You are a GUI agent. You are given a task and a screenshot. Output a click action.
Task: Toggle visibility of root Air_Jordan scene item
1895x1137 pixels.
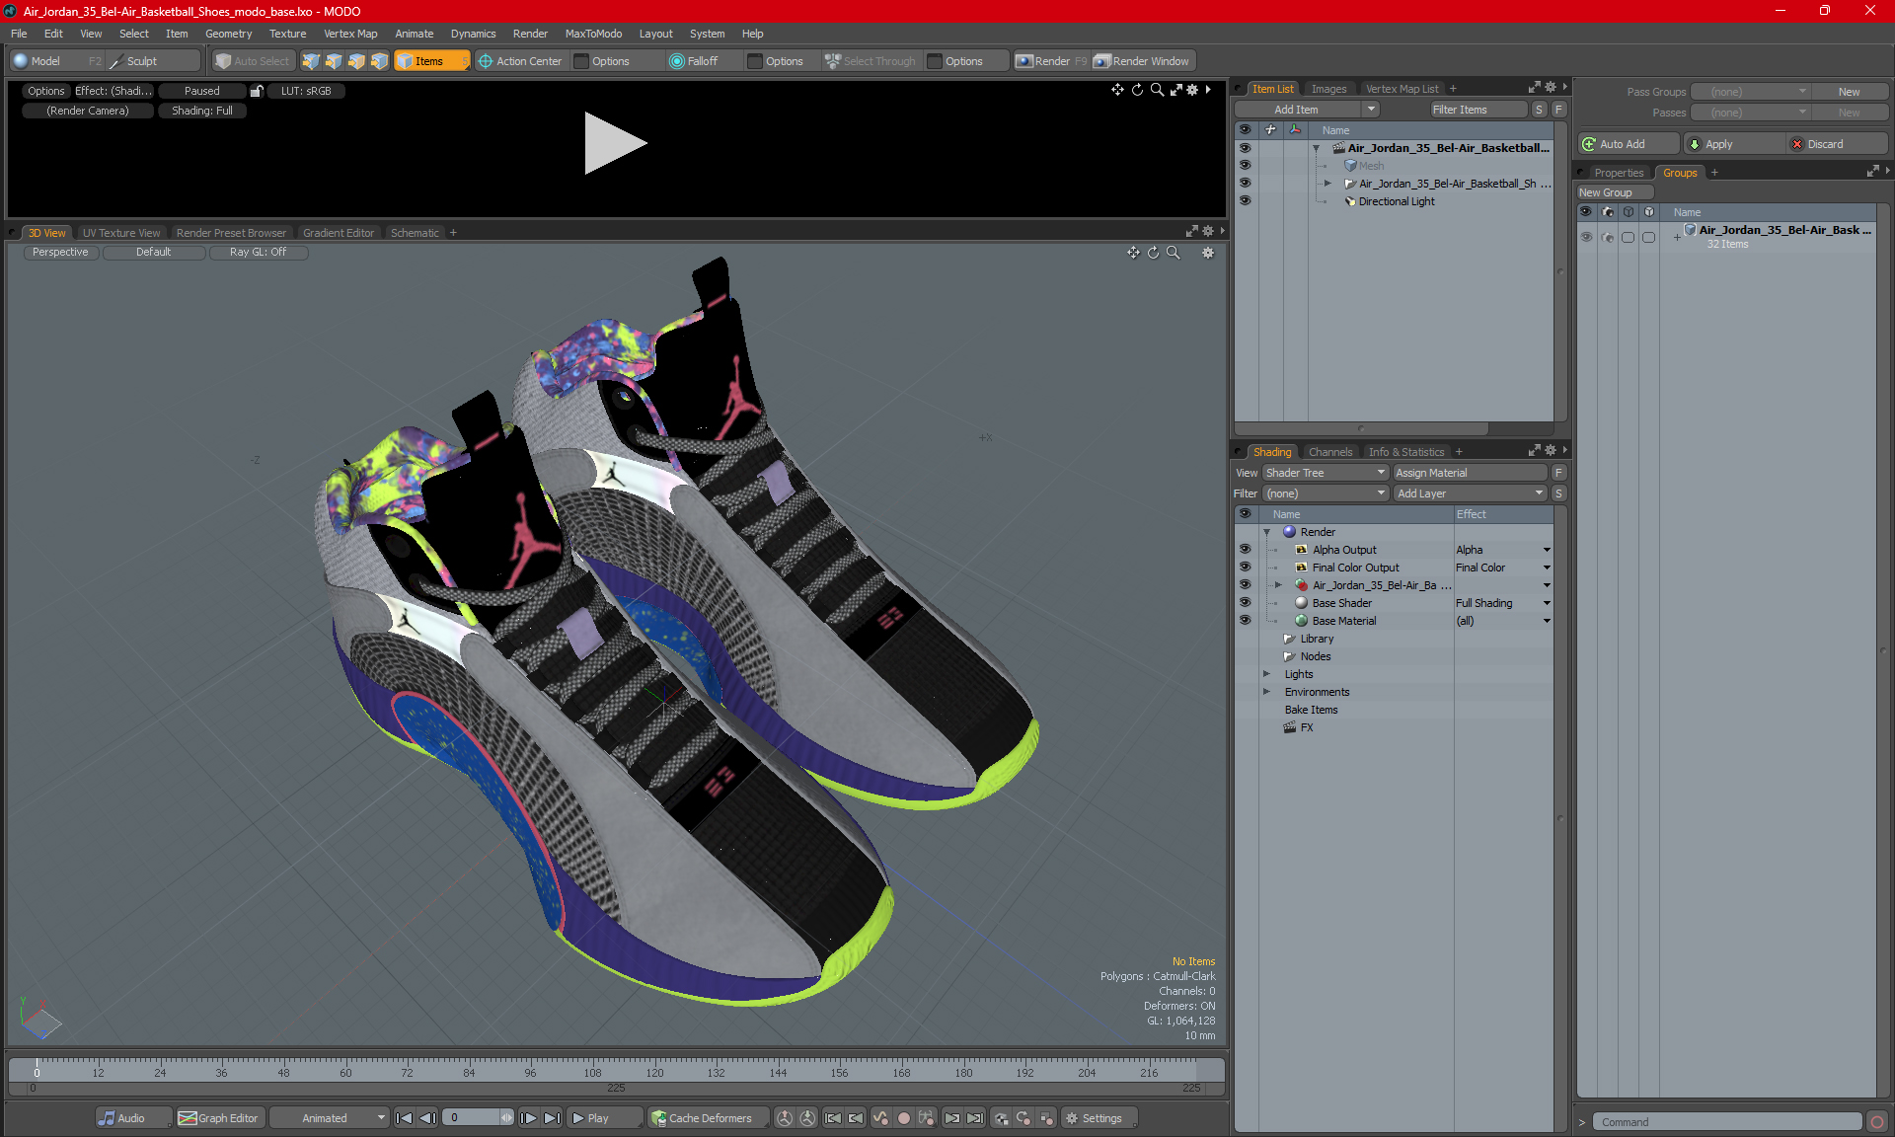point(1245,147)
